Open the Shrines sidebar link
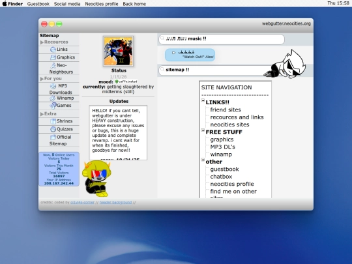 coord(65,121)
